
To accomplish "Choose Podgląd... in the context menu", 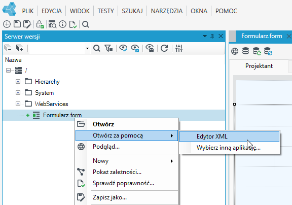I will click(127, 147).
